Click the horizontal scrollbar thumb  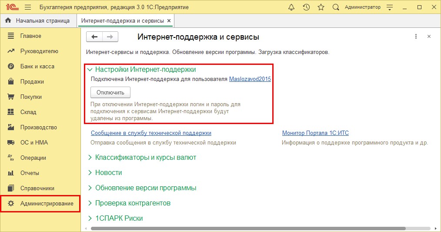248,229
